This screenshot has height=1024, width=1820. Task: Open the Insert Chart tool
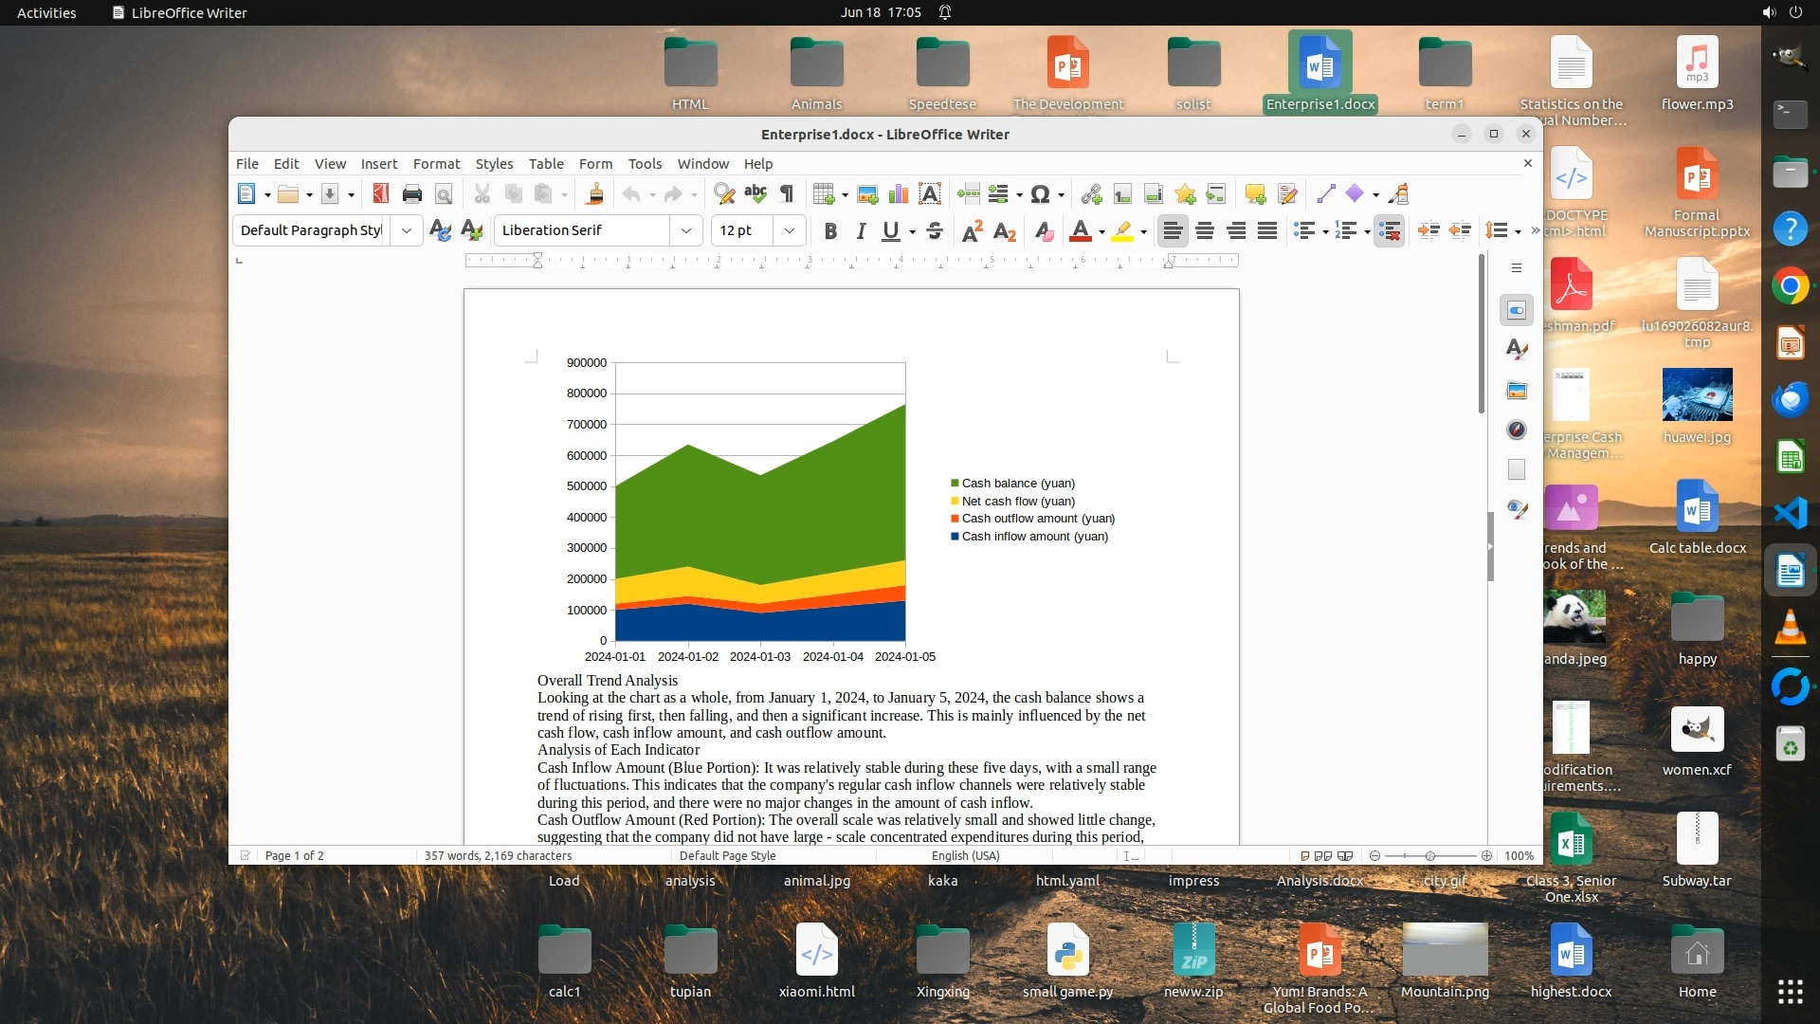899,194
